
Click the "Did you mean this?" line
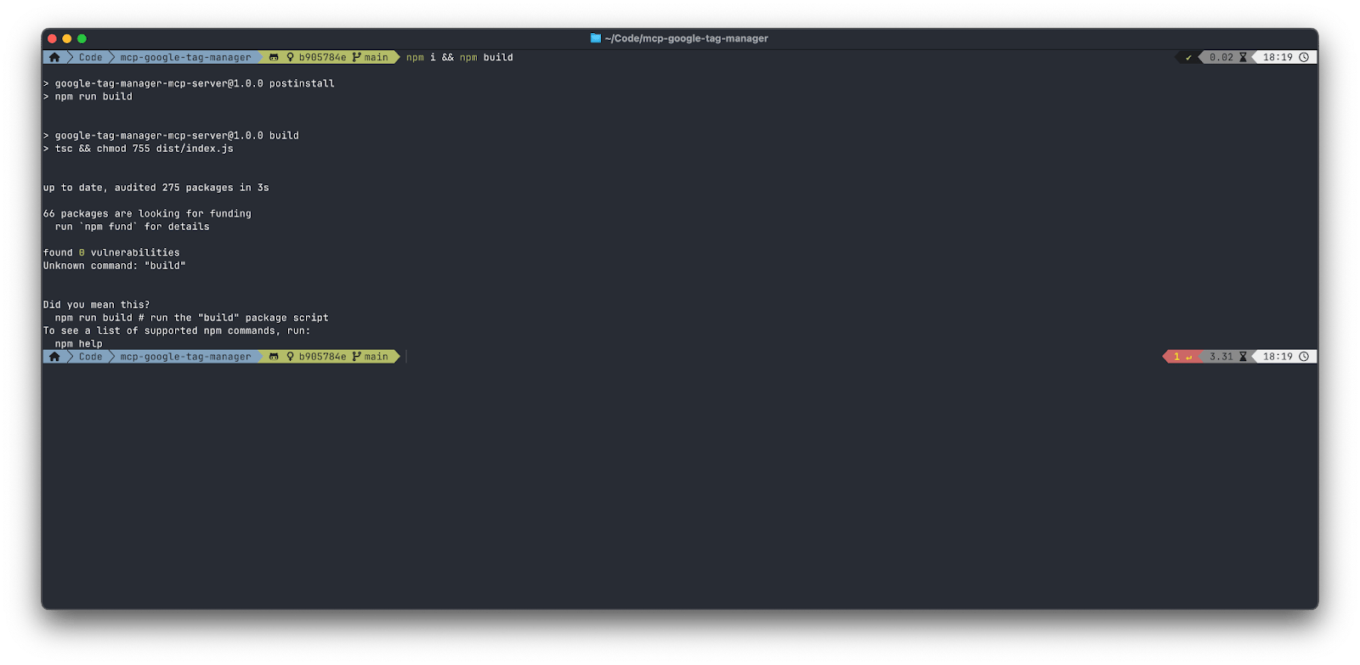97,305
